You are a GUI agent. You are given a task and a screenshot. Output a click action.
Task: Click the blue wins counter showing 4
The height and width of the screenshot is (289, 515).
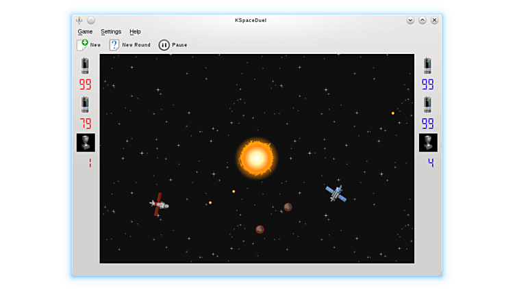pyautogui.click(x=429, y=163)
